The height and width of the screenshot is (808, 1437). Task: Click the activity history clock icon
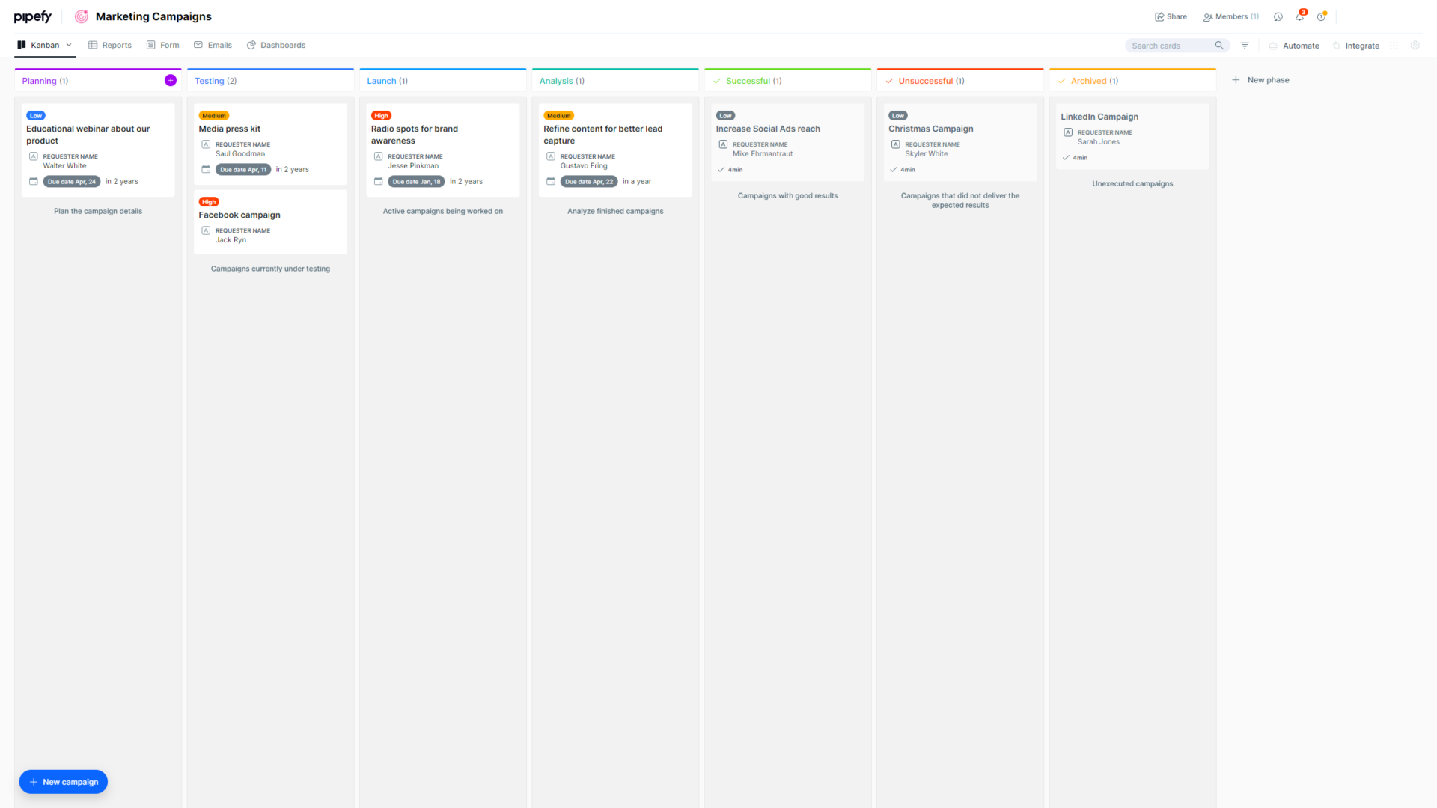click(1278, 16)
